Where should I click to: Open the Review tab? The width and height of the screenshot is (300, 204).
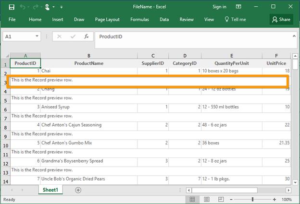tap(187, 20)
